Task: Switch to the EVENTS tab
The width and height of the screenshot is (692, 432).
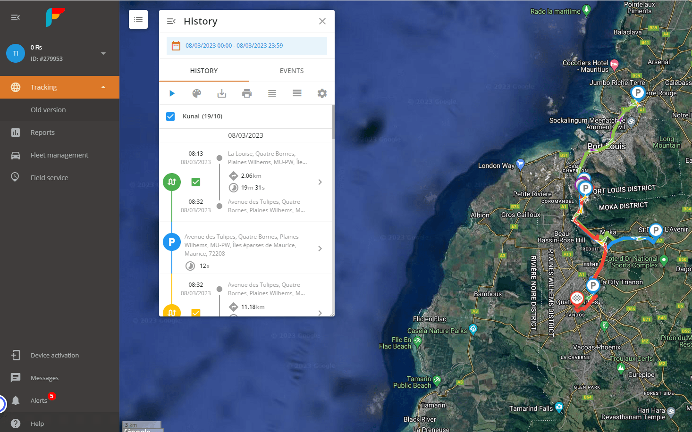Action: coord(291,71)
